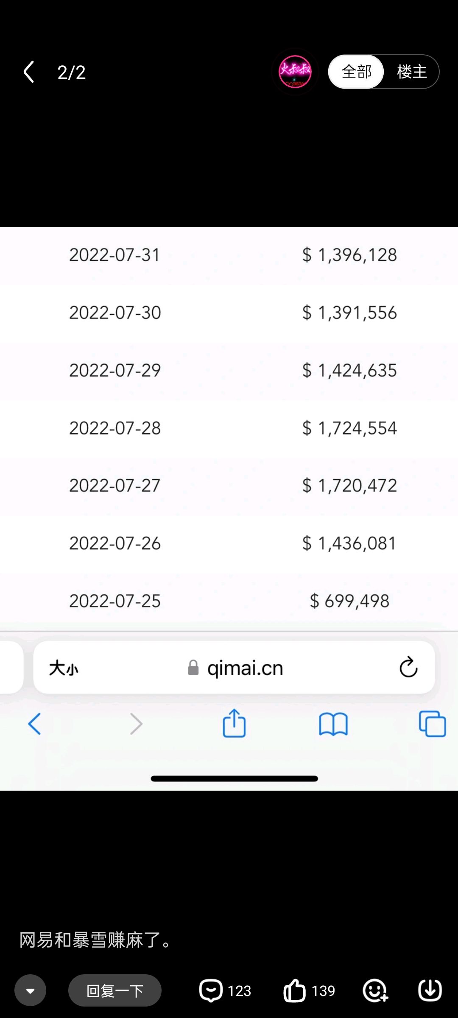Reload the qimai.cn page
Image resolution: width=458 pixels, height=1018 pixels.
(x=408, y=668)
